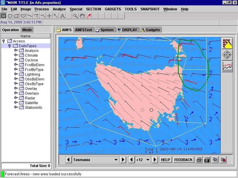This screenshot has width=238, height=178.
Task: Activate the magnifier zoom tool
Action: (x=76, y=16)
